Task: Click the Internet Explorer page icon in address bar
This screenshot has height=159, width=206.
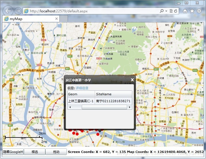Action: 26,11
